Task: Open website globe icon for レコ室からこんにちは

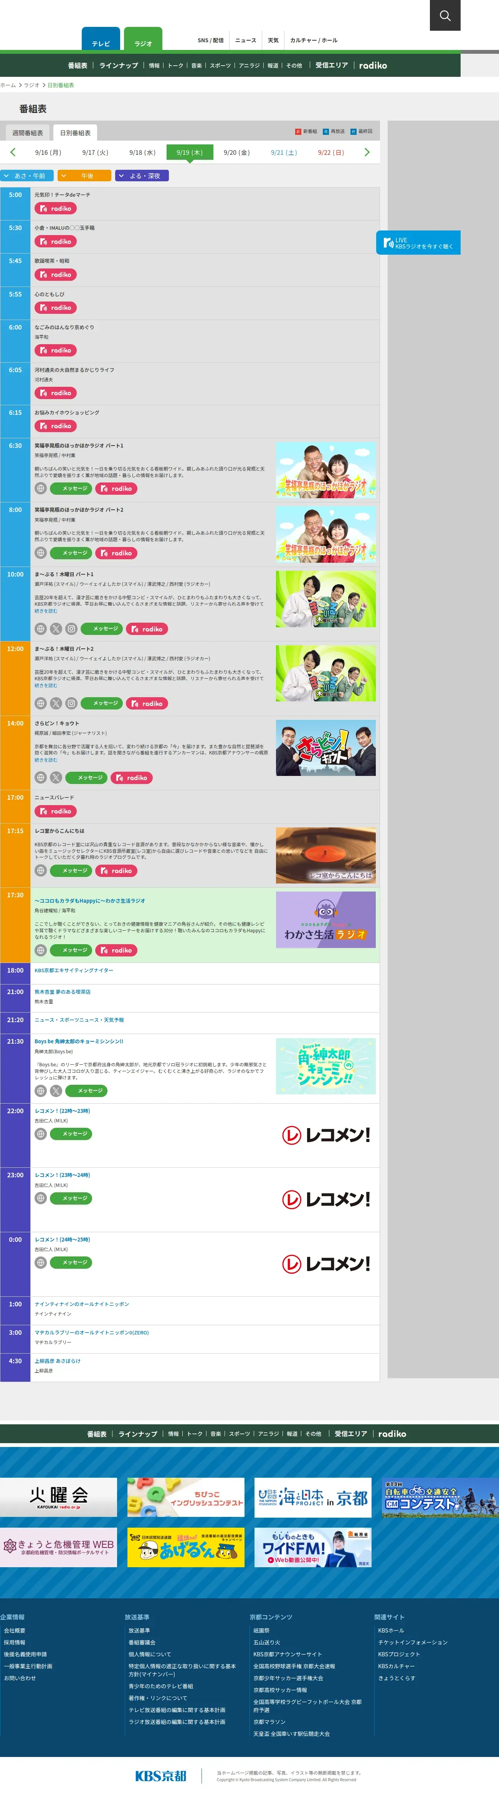Action: (41, 870)
